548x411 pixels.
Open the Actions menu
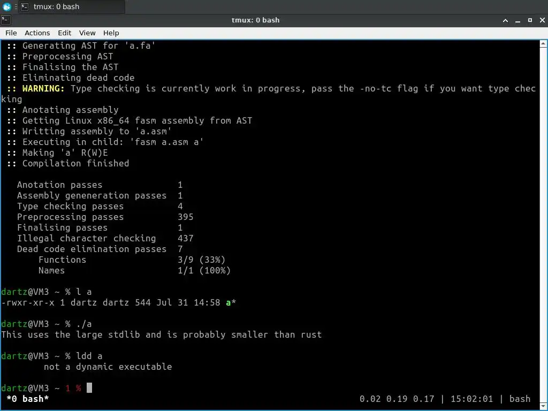37,33
